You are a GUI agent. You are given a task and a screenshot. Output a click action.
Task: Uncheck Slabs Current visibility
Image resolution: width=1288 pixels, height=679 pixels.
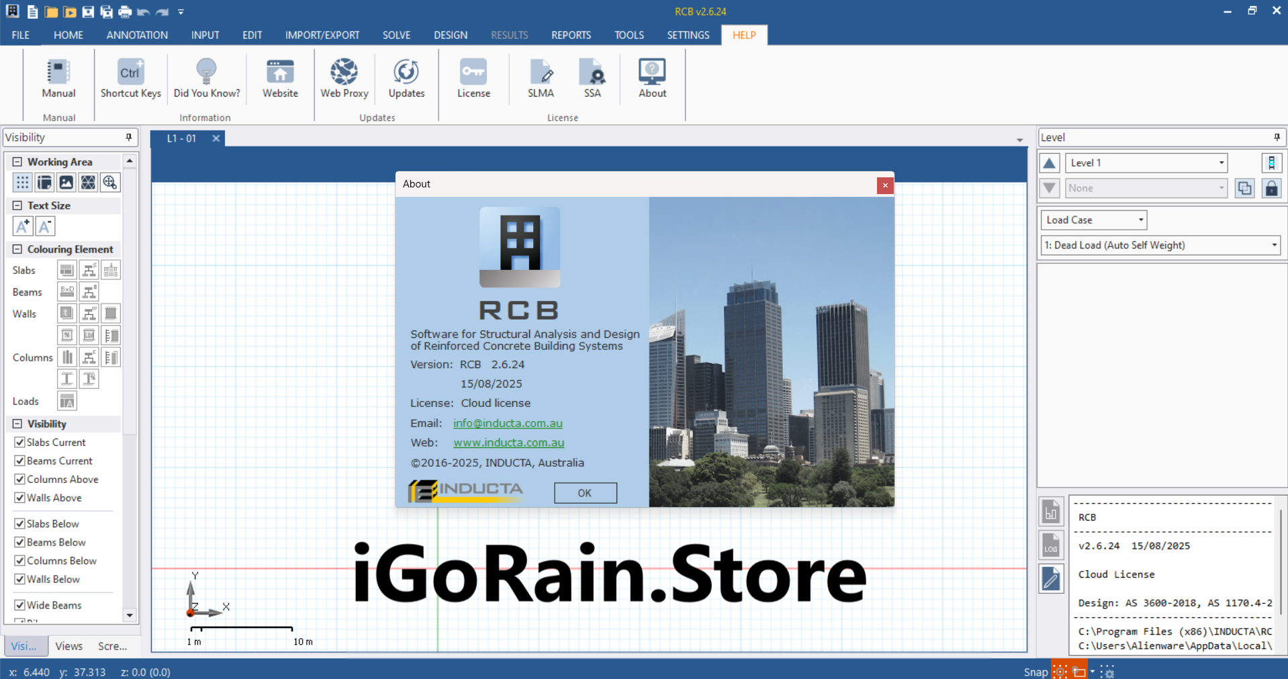click(x=20, y=443)
